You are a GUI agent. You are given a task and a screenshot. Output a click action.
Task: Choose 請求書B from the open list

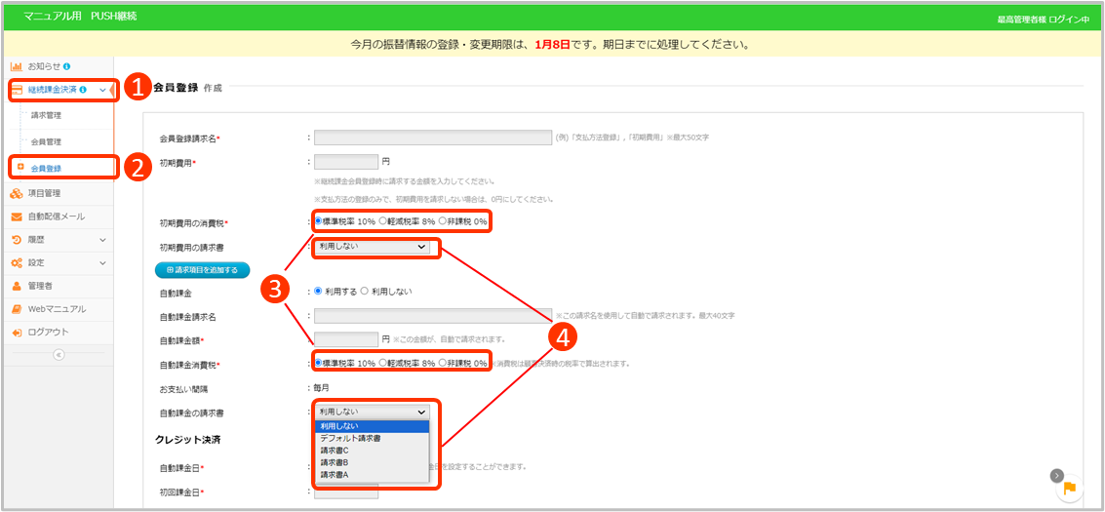tap(335, 462)
